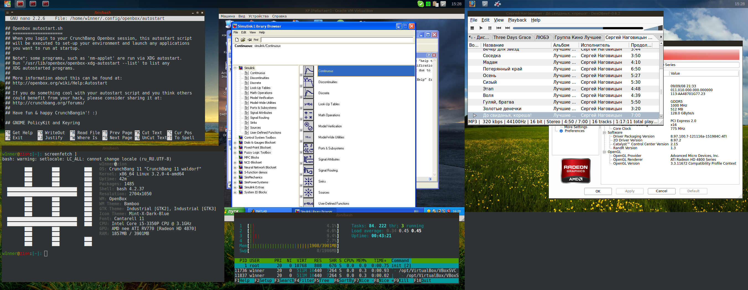The height and width of the screenshot is (290, 748).
Task: Open the Машина menu in VirtualBox
Action: click(x=228, y=16)
